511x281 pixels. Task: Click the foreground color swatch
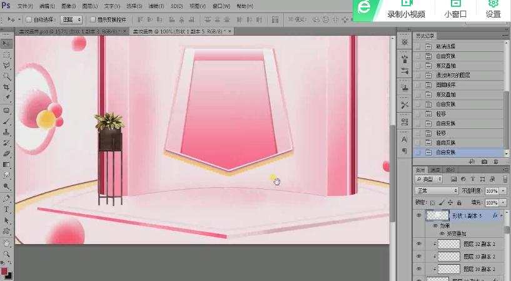click(x=5, y=270)
